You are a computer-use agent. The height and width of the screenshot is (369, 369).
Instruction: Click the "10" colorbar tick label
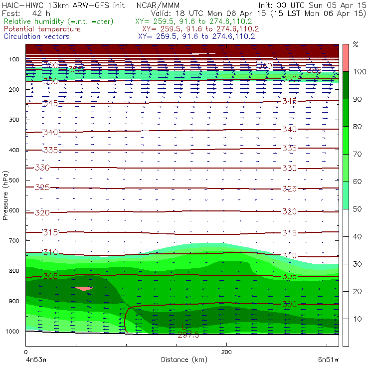(357, 319)
